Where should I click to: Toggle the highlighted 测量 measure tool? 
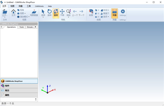coord(115,13)
